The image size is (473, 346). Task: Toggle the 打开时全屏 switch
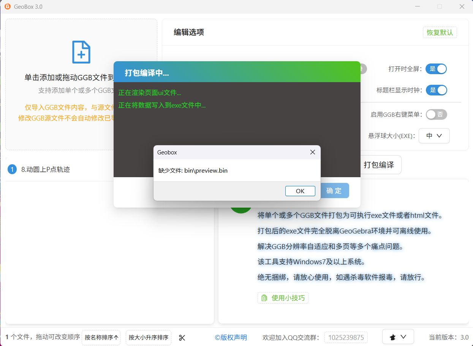point(436,69)
